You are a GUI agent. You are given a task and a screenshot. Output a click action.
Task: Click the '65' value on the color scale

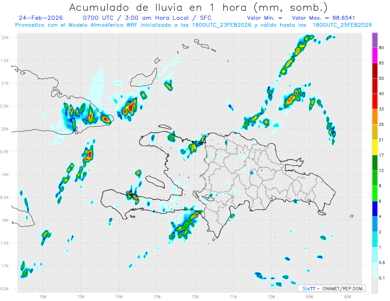click(x=382, y=63)
